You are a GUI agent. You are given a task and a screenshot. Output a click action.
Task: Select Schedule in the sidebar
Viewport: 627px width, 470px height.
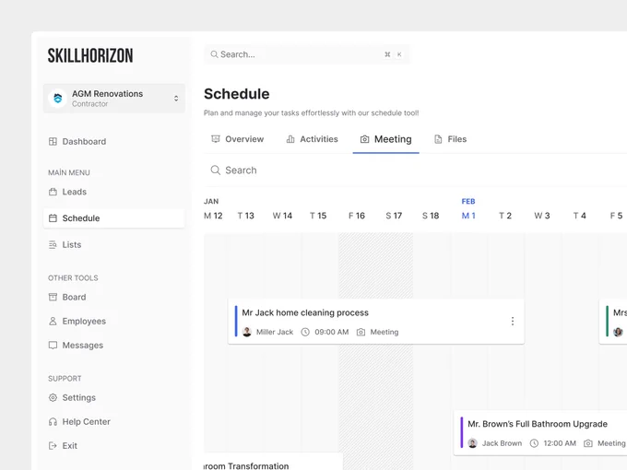[114, 218]
